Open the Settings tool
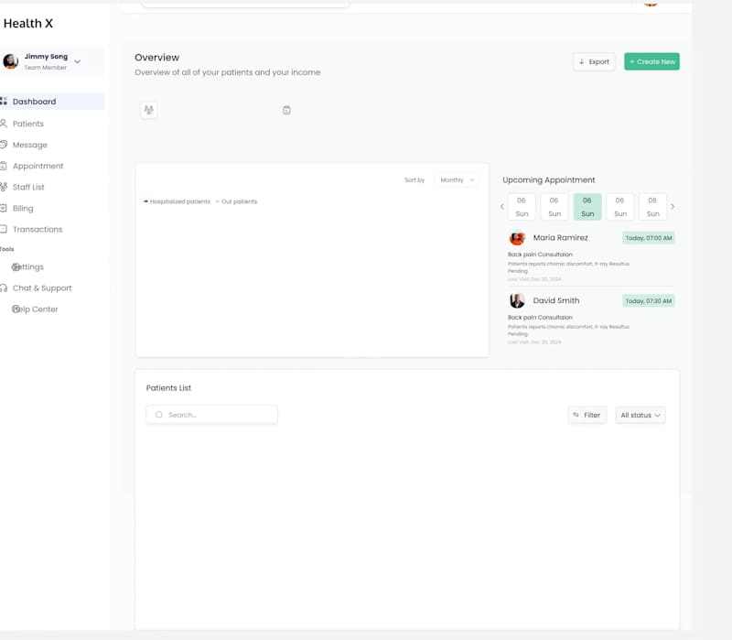The image size is (732, 640). [x=30, y=266]
